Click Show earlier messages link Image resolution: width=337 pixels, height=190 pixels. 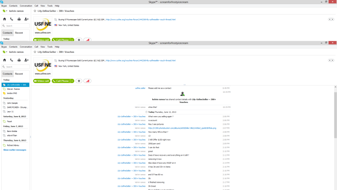point(14,150)
